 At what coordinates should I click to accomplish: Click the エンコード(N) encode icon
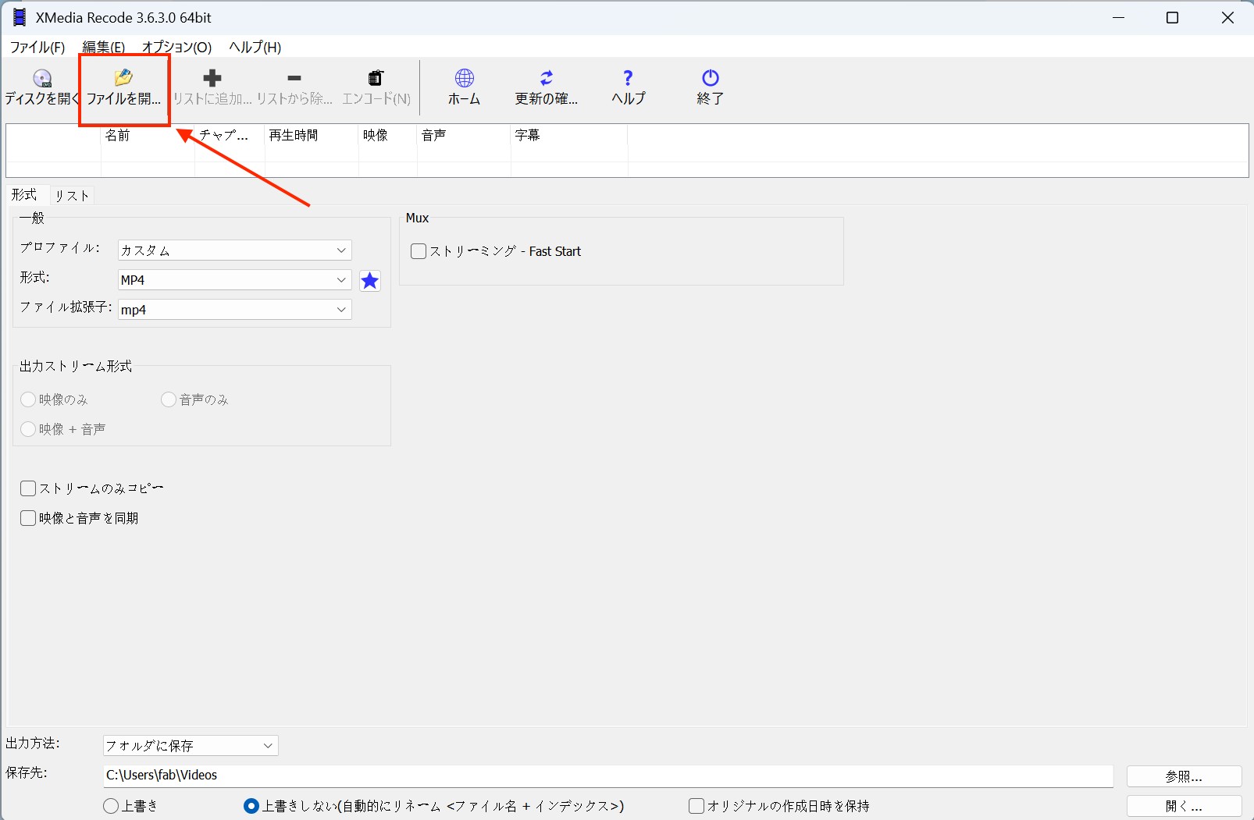click(376, 77)
